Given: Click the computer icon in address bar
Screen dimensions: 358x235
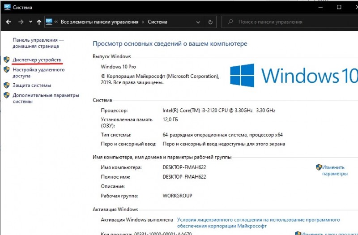Looking at the screenshot, I should click(x=49, y=21).
